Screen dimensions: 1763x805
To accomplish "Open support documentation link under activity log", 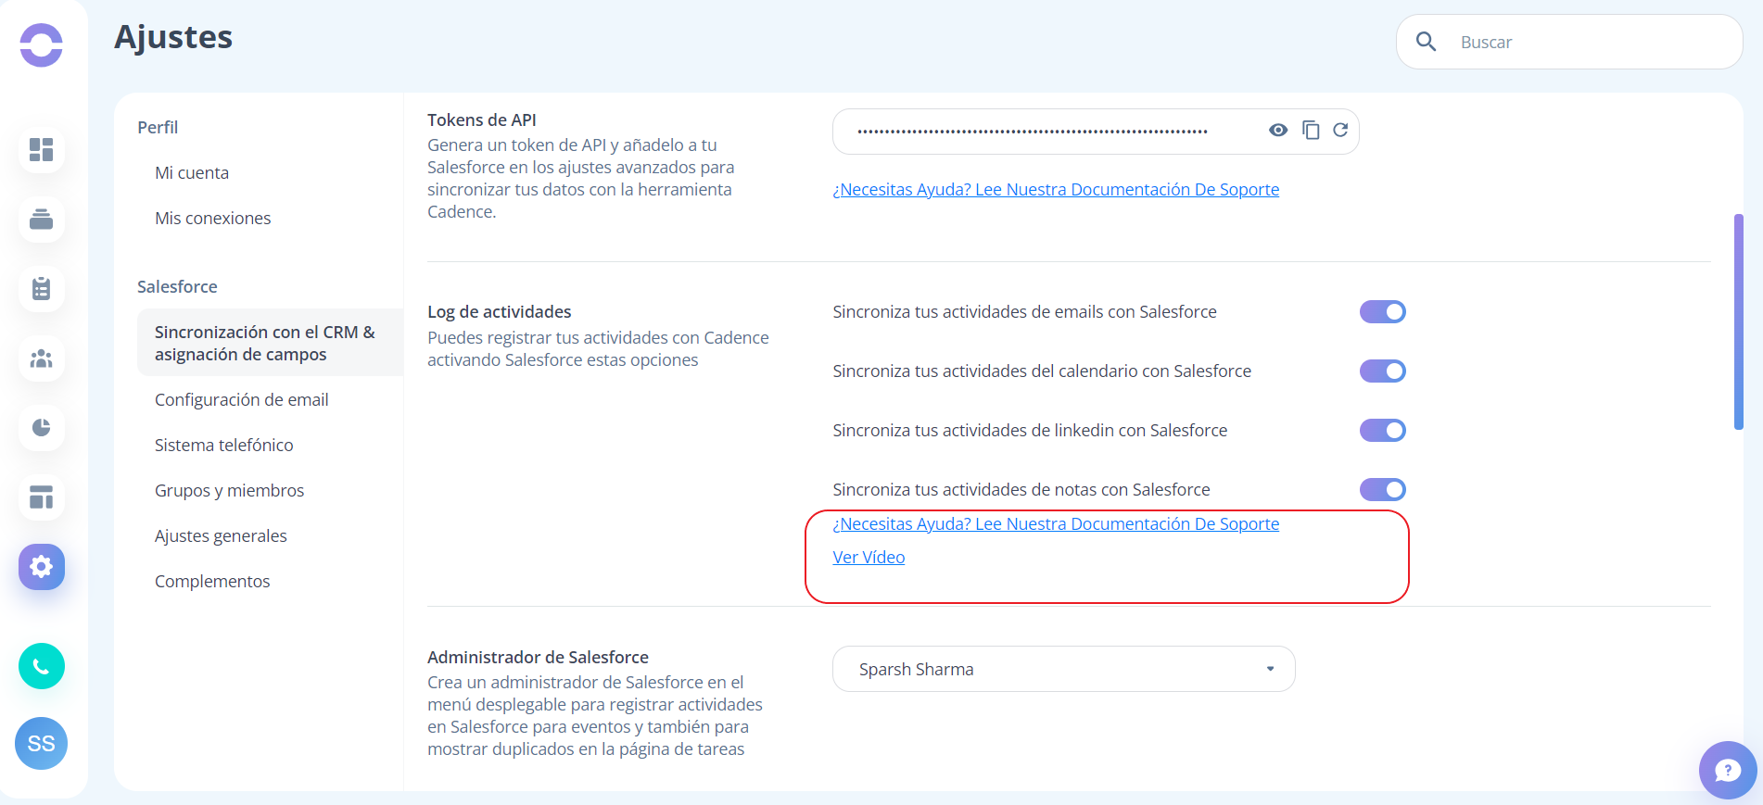I will pos(1056,524).
